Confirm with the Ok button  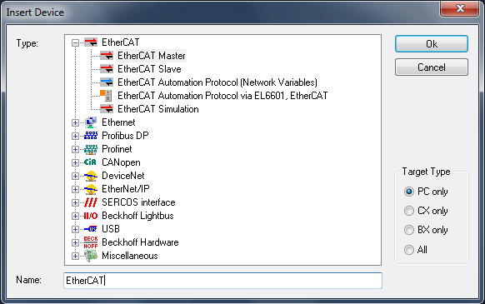click(432, 44)
